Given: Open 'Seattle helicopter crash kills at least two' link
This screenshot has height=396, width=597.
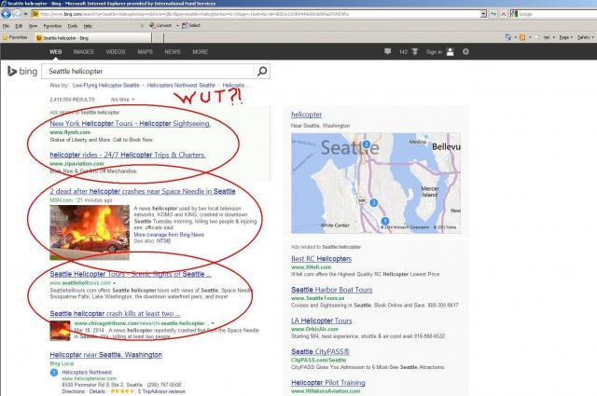Looking at the screenshot, I should [115, 313].
